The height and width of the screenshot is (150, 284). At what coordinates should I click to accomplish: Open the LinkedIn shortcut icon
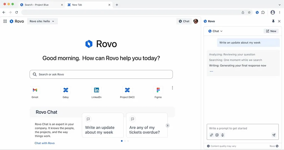click(96, 90)
